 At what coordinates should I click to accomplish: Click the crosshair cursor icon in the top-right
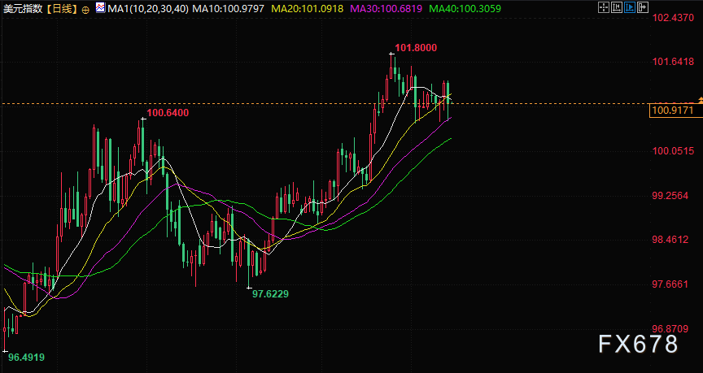[x=604, y=7]
